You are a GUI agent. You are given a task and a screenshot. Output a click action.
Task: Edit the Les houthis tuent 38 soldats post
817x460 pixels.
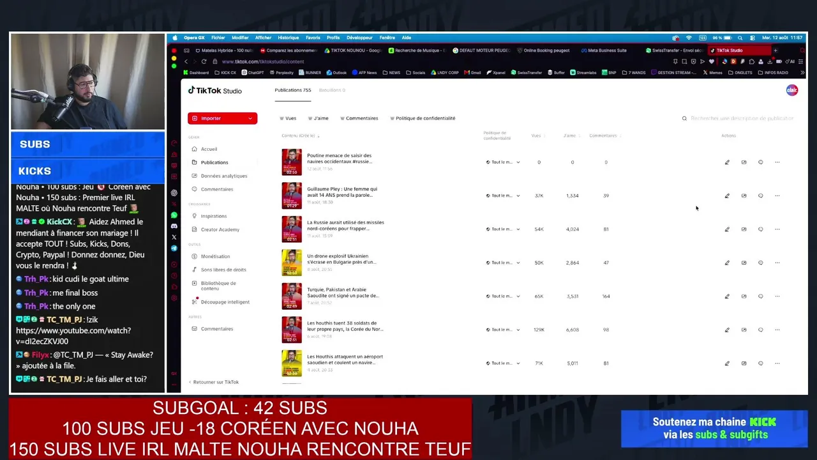point(727,330)
